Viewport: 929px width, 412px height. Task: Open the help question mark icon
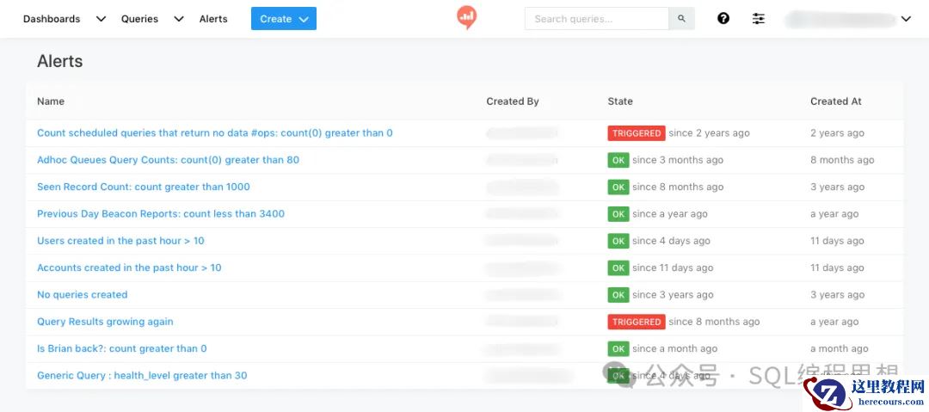(x=723, y=18)
